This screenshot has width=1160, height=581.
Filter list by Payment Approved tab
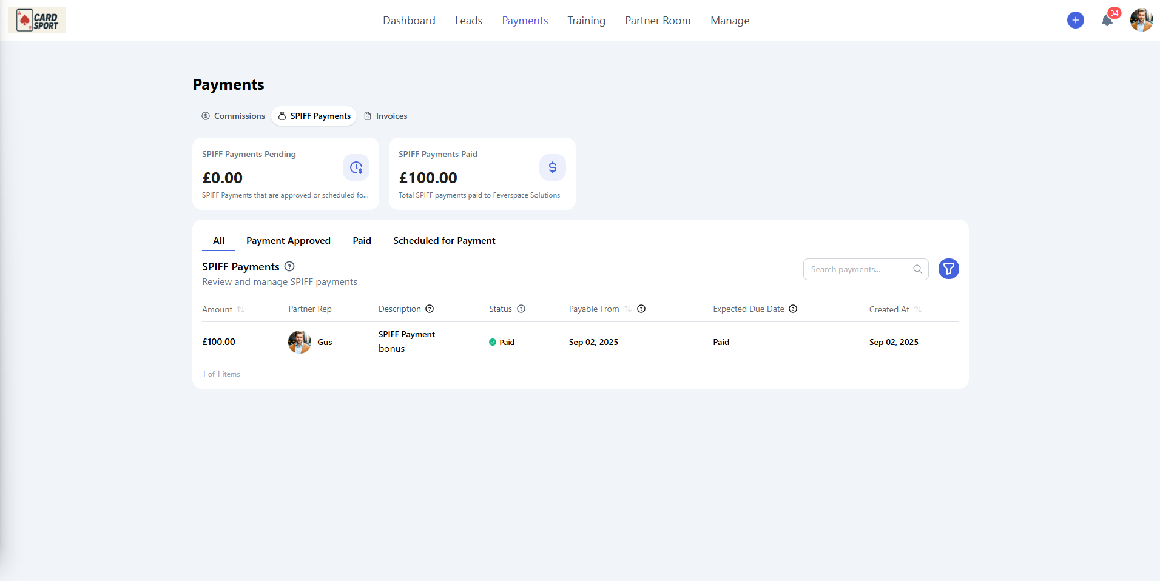pyautogui.click(x=288, y=241)
